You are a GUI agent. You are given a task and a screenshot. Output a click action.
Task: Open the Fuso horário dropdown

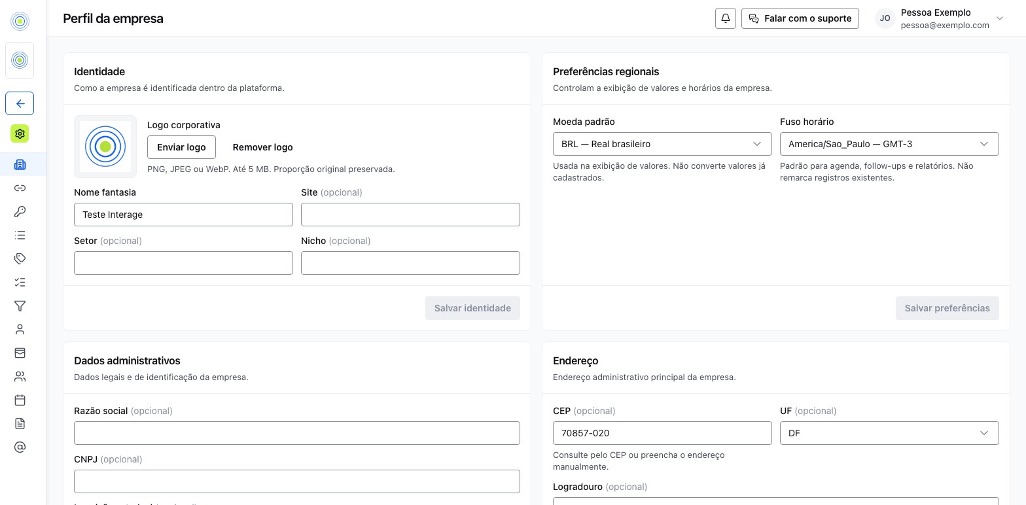[x=889, y=144]
